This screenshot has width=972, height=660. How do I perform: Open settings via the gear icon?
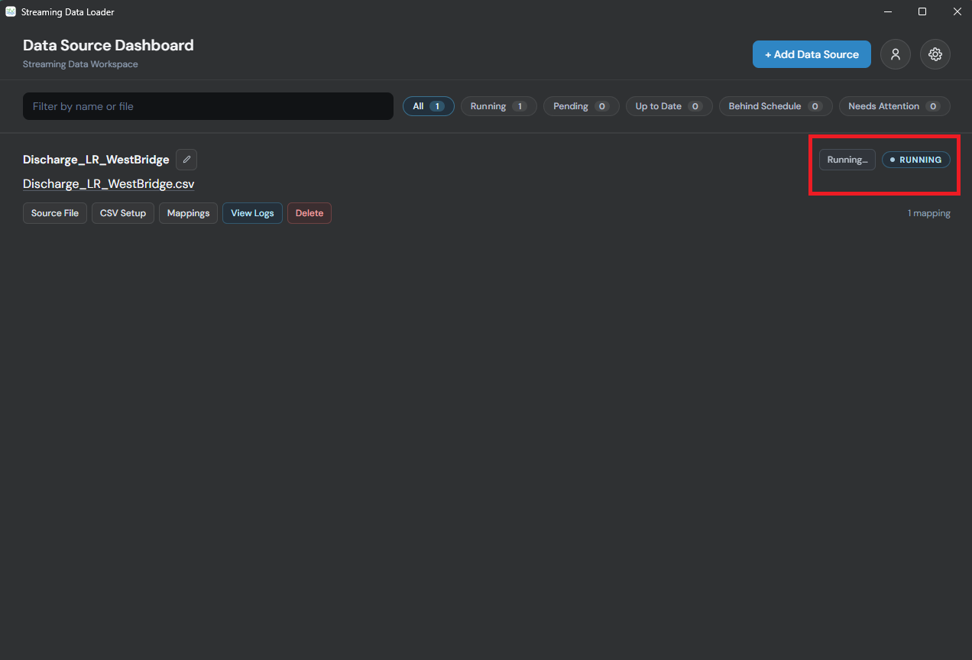935,54
